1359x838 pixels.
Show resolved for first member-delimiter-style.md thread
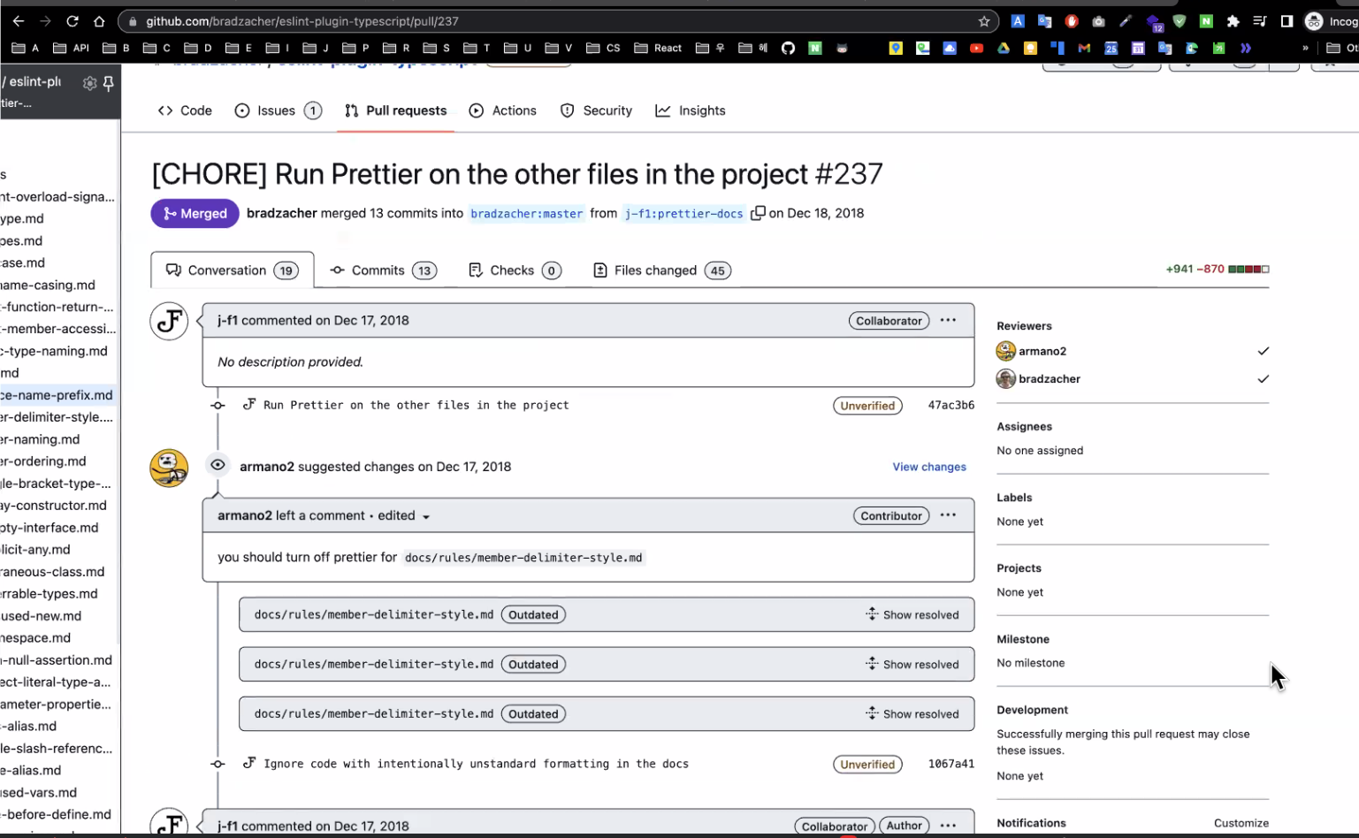click(912, 614)
